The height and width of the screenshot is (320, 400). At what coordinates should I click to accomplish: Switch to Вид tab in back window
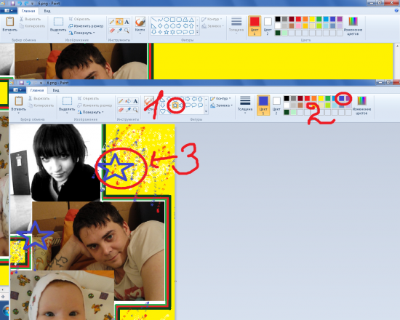tap(47, 11)
